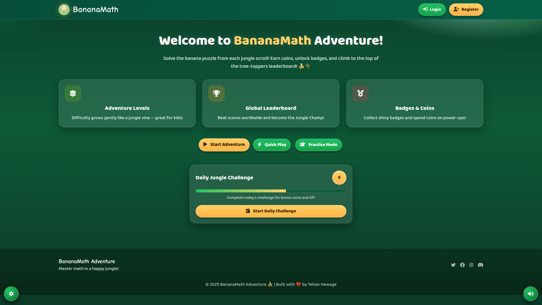Image resolution: width=542 pixels, height=305 pixels.
Task: Open the Login page
Action: point(432,9)
